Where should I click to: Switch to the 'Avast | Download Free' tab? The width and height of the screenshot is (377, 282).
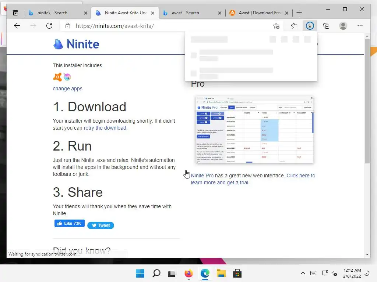260,13
